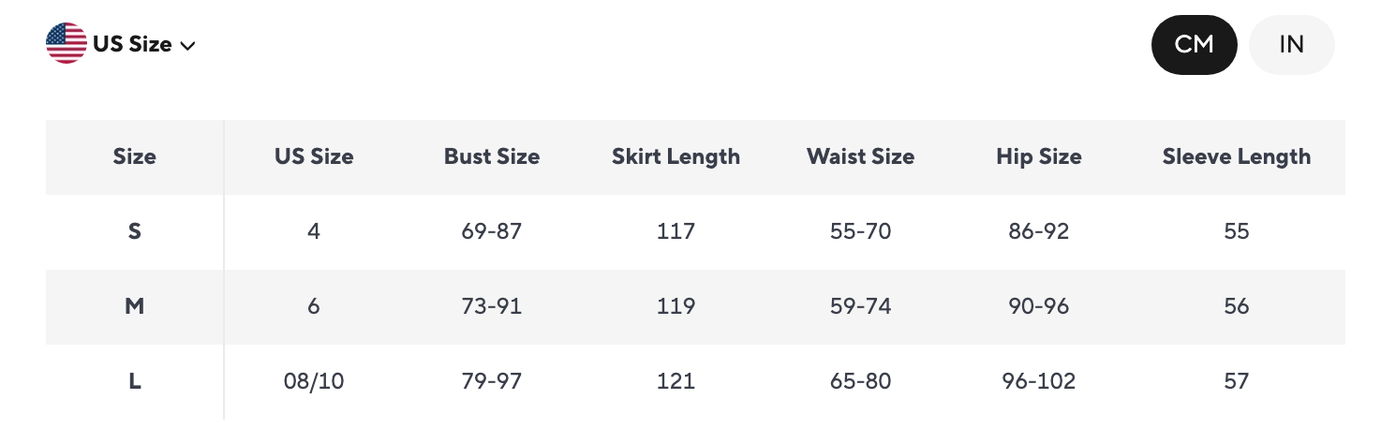Click the US flag icon
The width and height of the screenshot is (1381, 429).
click(x=67, y=44)
